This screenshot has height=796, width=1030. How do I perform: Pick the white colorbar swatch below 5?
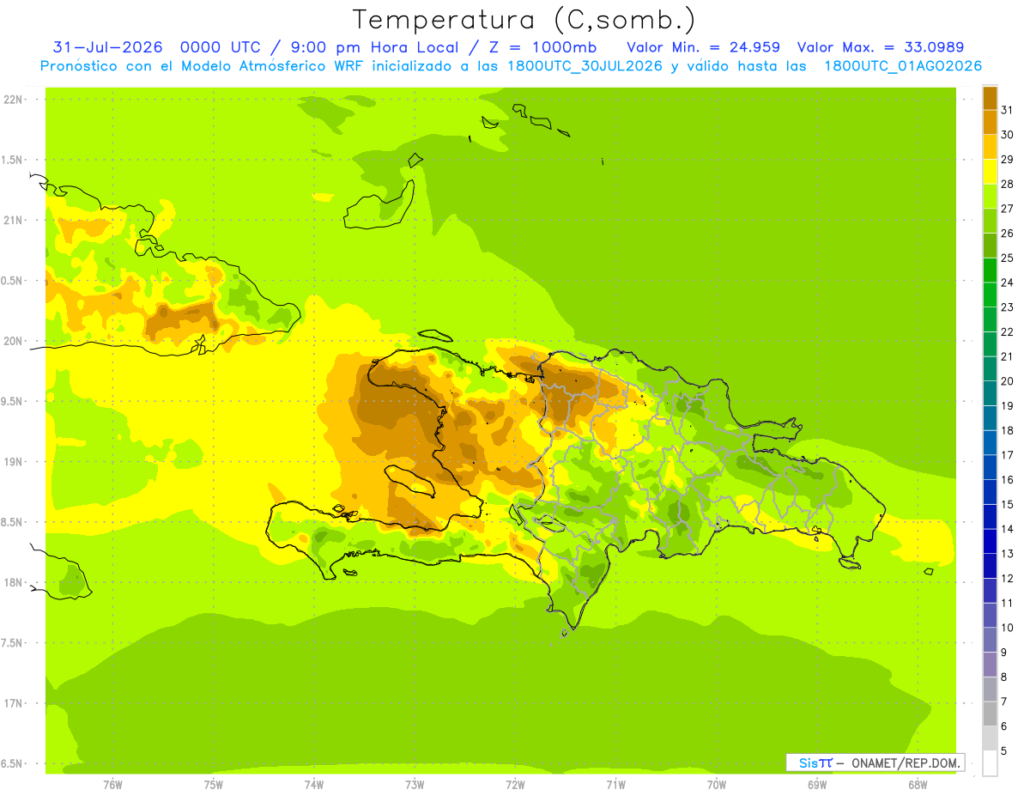[990, 763]
